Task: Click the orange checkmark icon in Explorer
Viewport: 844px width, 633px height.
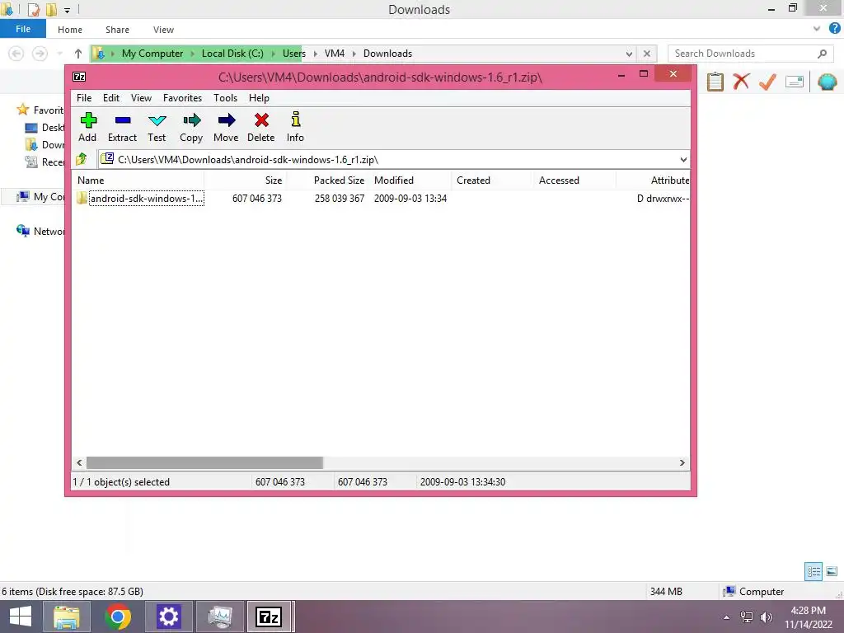Action: click(767, 82)
